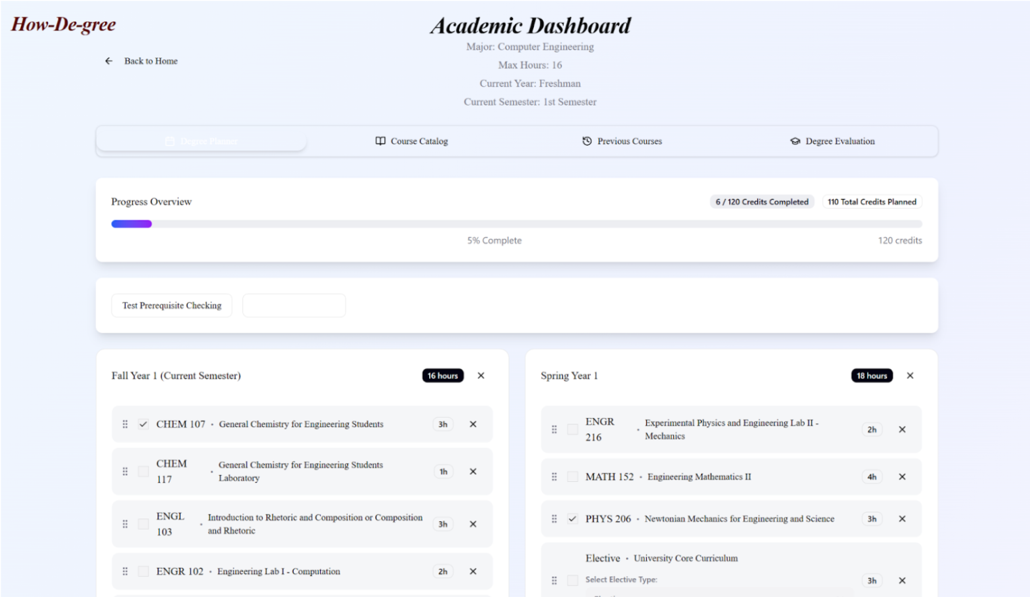1030x597 pixels.
Task: Open the Course Catalog tab
Action: pos(411,141)
